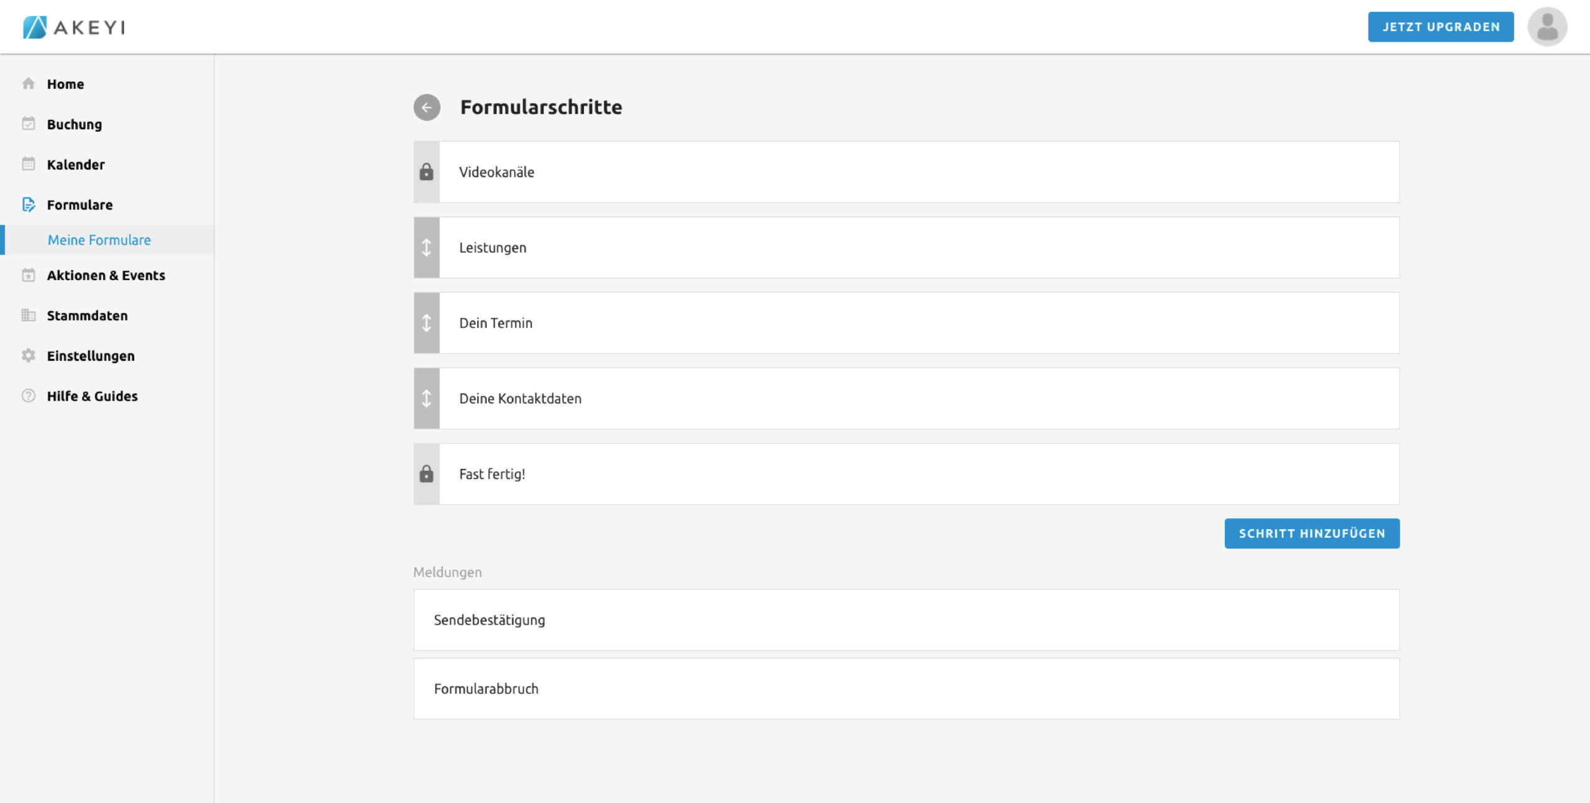Open Kalender from the sidebar
The height and width of the screenshot is (803, 1590).
click(x=76, y=165)
